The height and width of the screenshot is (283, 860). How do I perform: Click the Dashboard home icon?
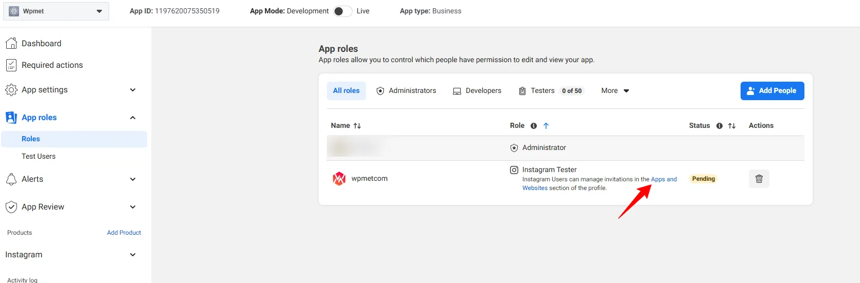pyautogui.click(x=11, y=43)
